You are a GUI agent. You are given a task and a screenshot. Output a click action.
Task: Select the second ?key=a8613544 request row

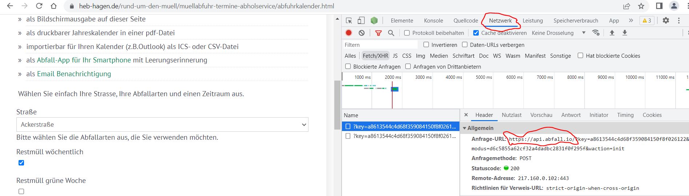pyautogui.click(x=401, y=136)
